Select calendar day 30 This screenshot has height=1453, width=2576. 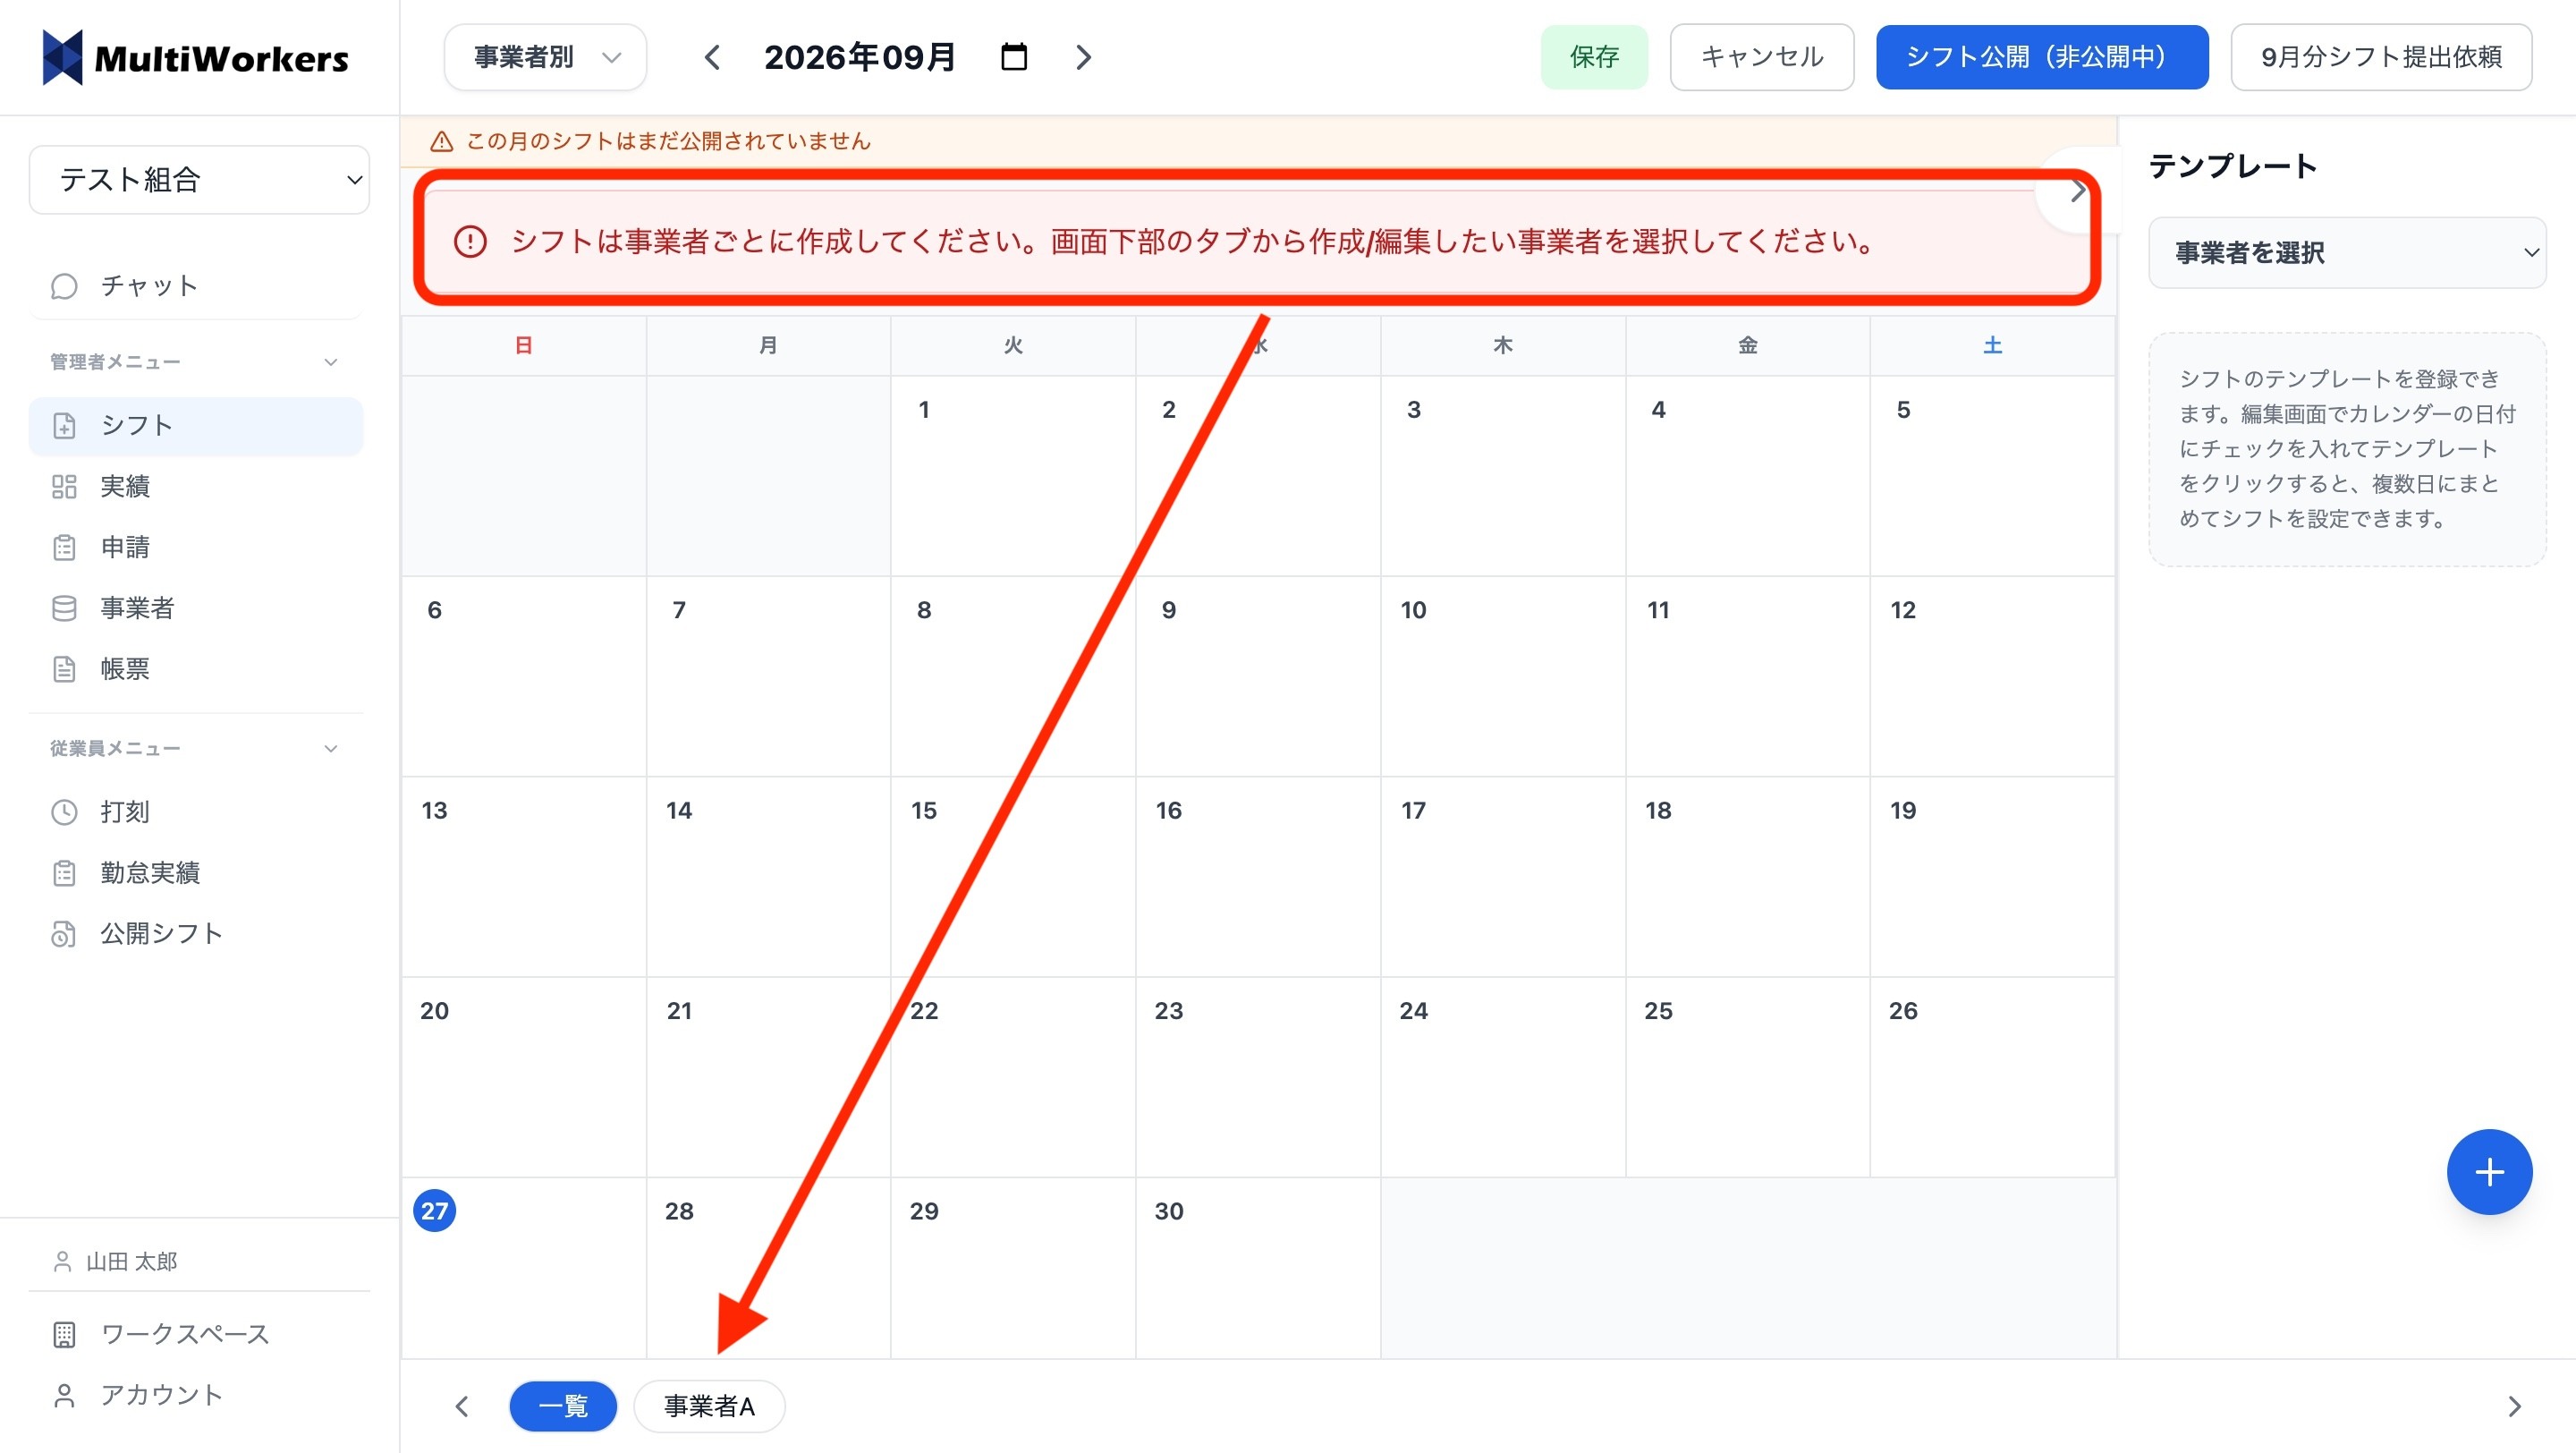[1258, 1267]
